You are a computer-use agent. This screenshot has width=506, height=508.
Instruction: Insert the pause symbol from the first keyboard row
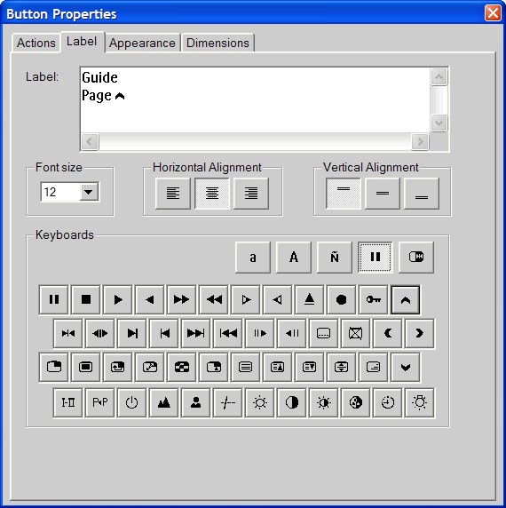pos(54,299)
